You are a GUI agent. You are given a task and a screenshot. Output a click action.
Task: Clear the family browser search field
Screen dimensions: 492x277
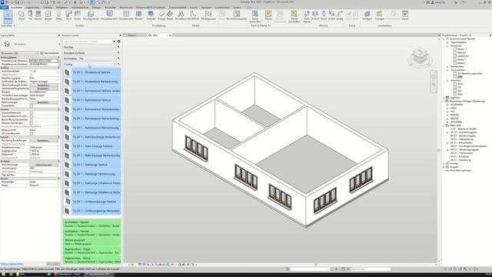114,41
